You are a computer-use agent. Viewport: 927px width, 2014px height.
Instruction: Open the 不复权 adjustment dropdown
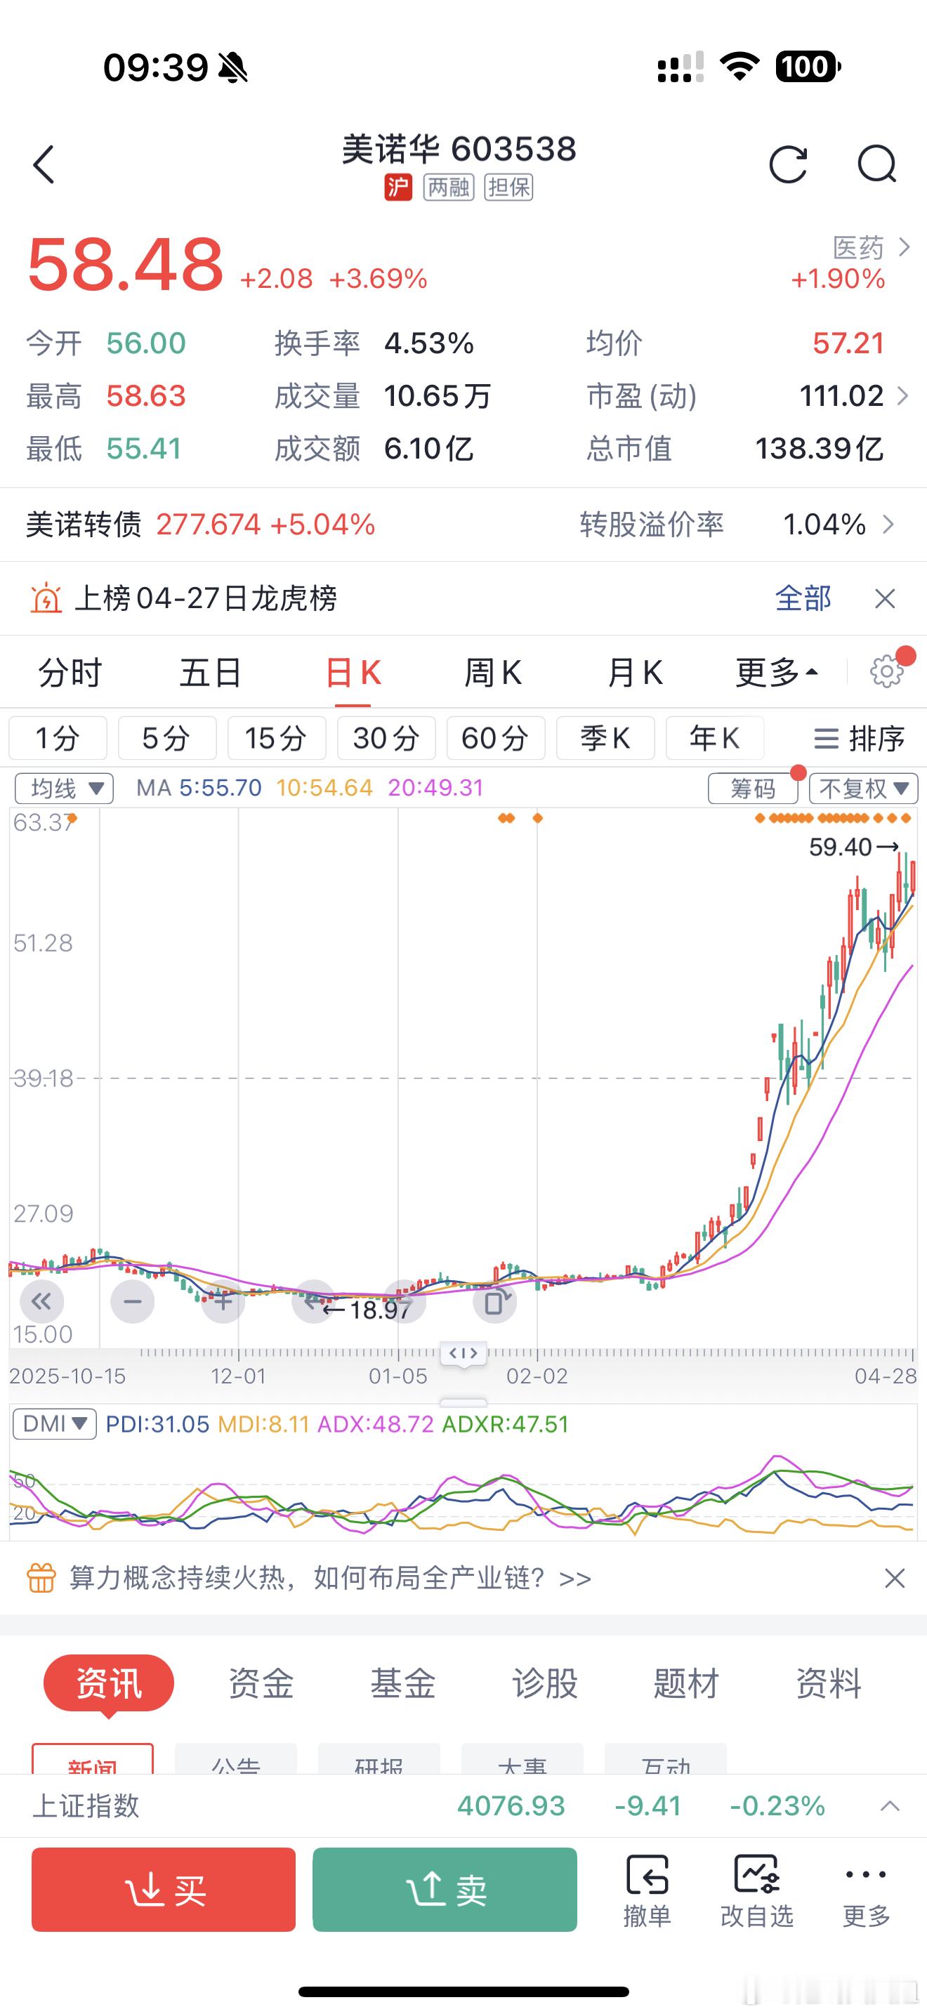tap(862, 789)
